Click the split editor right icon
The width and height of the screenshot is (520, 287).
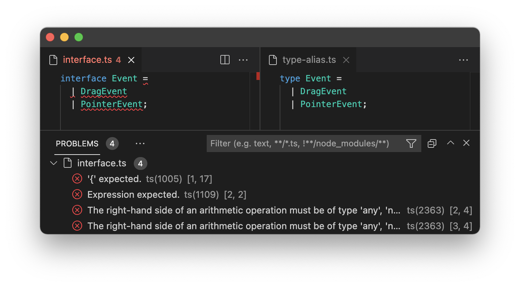coord(225,60)
